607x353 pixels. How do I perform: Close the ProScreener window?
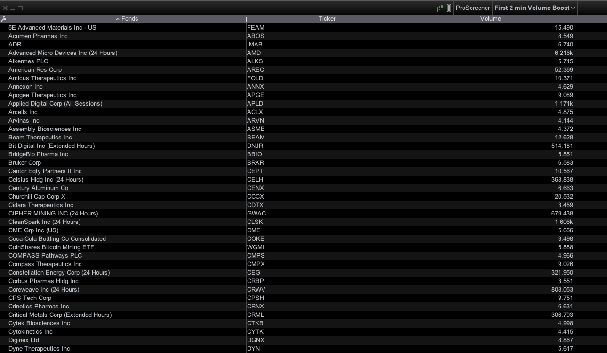[x=5, y=8]
